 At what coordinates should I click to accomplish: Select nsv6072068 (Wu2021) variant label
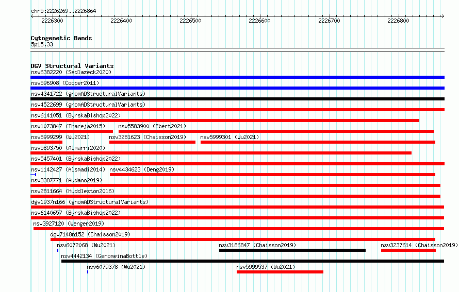[86, 245]
